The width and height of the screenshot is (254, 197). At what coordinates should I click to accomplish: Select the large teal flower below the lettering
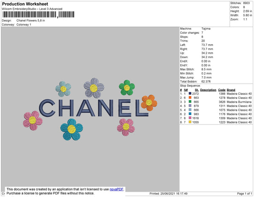72,129
